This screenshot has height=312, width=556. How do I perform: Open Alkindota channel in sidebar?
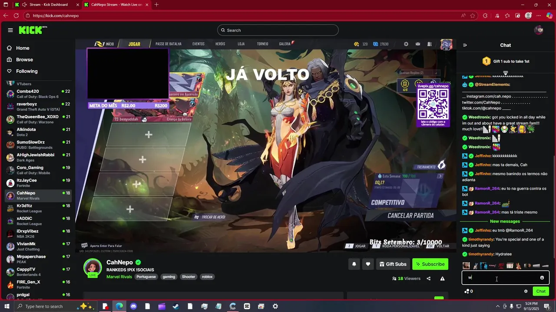[37, 132]
